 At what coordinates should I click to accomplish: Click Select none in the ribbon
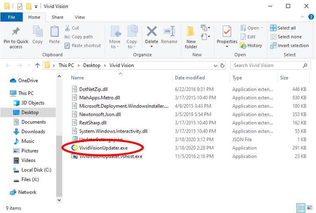click(286, 37)
